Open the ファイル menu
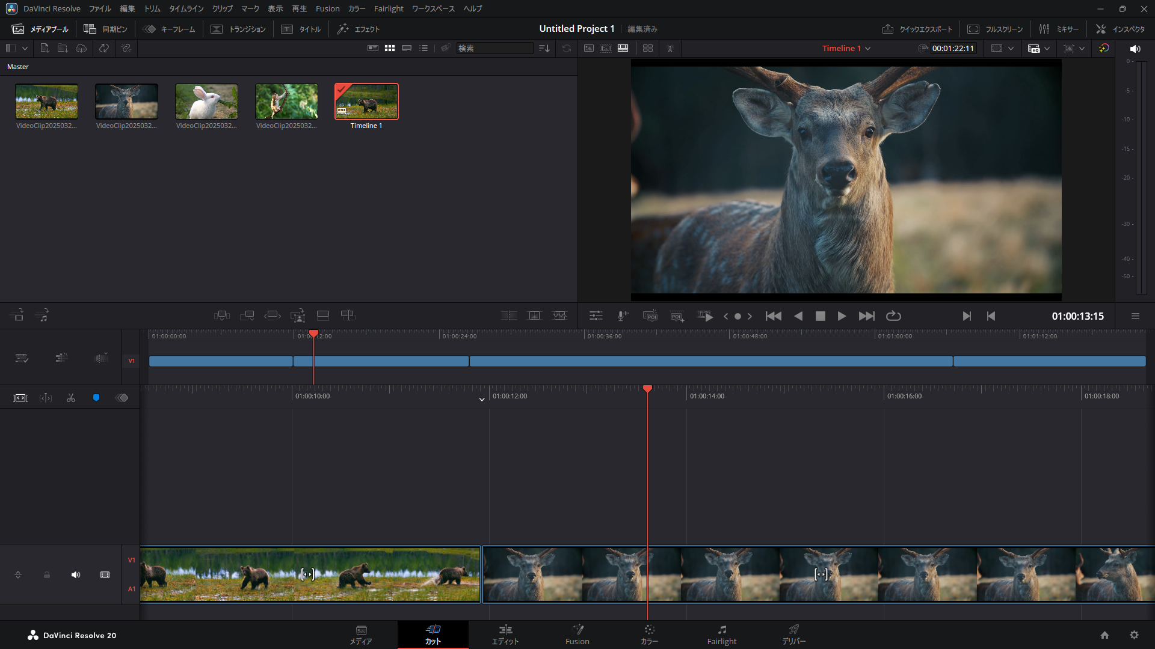This screenshot has width=1155, height=649. coord(100,8)
